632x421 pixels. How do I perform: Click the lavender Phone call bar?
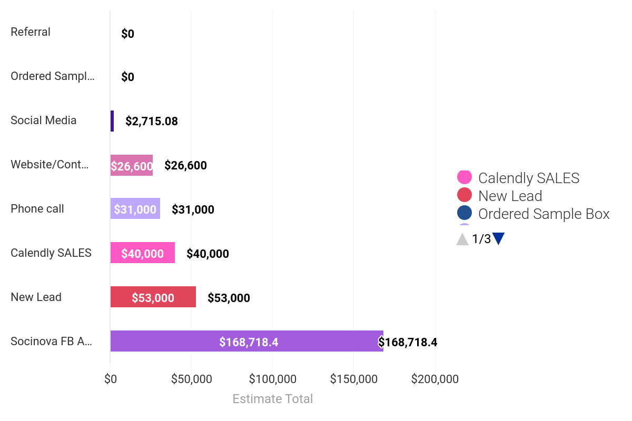pyautogui.click(x=135, y=208)
